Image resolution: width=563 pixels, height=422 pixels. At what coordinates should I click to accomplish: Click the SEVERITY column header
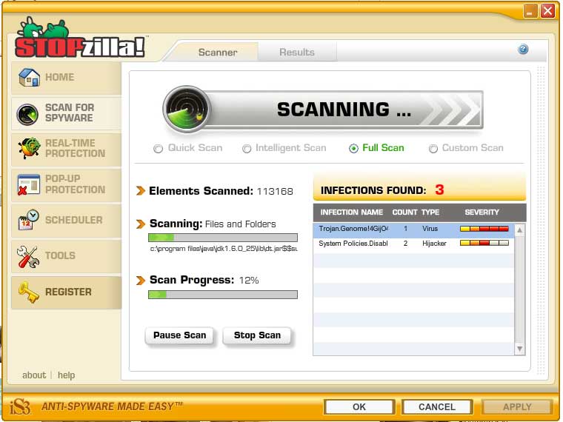tap(482, 212)
